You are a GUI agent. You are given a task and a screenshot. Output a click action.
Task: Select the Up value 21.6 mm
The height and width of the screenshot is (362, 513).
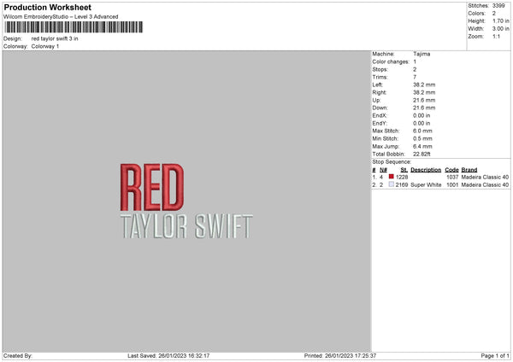tap(424, 100)
